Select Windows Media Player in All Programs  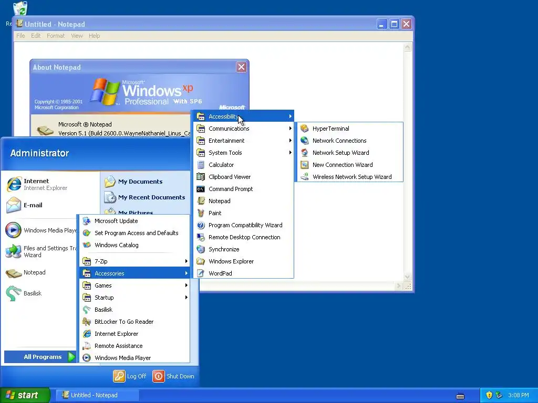pos(134,358)
